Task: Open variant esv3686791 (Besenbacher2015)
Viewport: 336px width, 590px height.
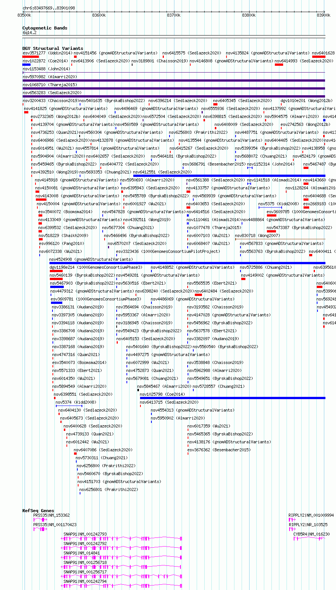Action: (x=214, y=164)
